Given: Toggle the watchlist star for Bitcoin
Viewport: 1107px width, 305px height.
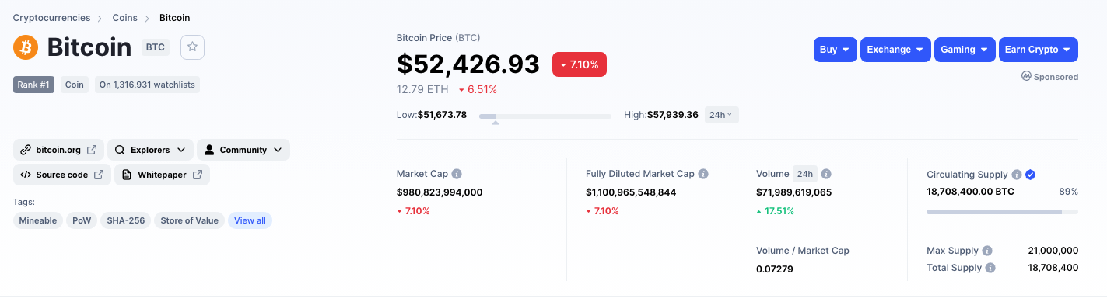Looking at the screenshot, I should point(192,47).
